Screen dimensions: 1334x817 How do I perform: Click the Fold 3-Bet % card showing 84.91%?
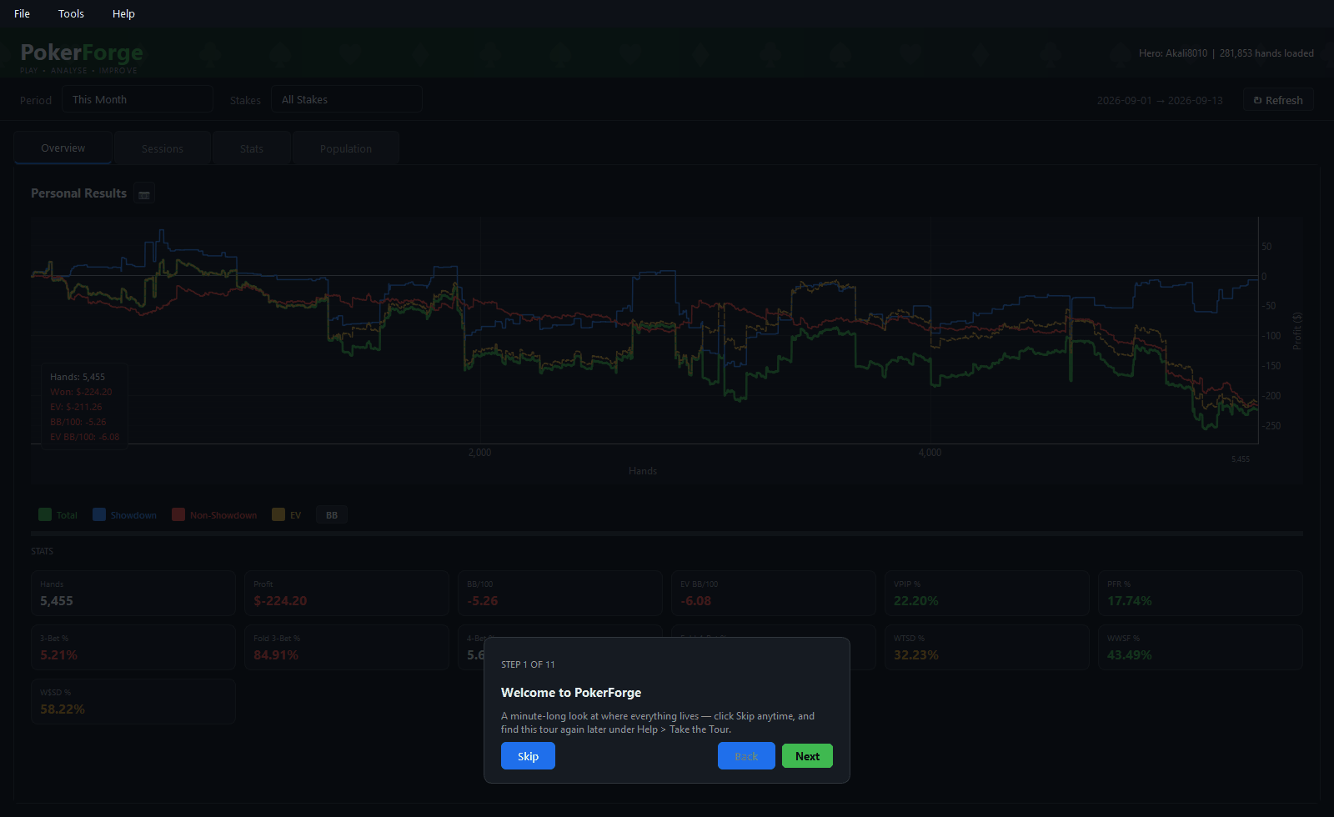pos(347,647)
